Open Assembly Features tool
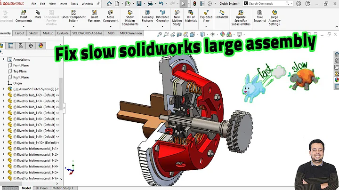This screenshot has height=190, width=339. [x=147, y=16]
